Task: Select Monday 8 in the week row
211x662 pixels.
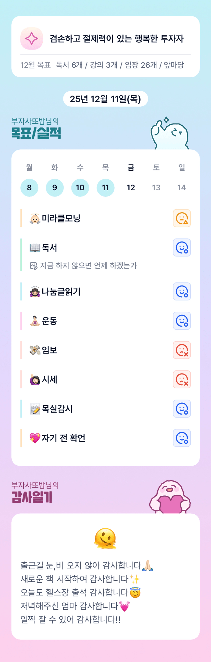Action: coord(29,188)
